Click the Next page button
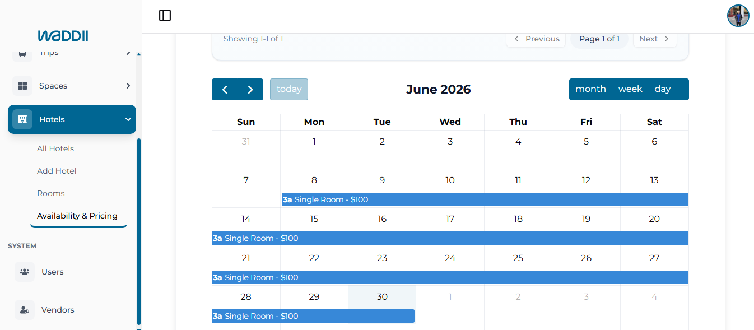Screen dimensions: 754x330 pyautogui.click(x=655, y=39)
